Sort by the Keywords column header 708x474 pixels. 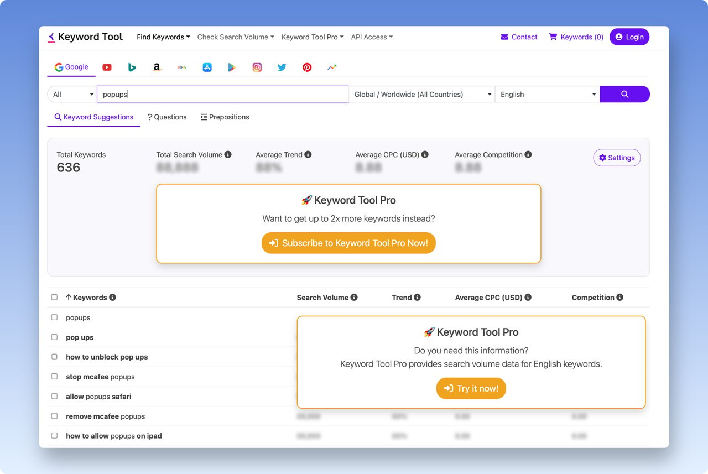point(86,298)
